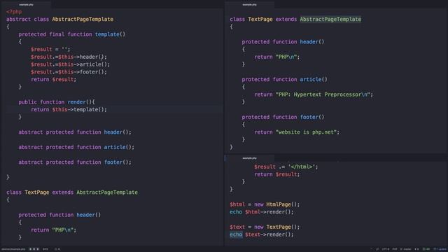The width and height of the screenshot is (448, 252).
Task: Click the '$result.=$this->footer();' line
Action: [x=69, y=72]
